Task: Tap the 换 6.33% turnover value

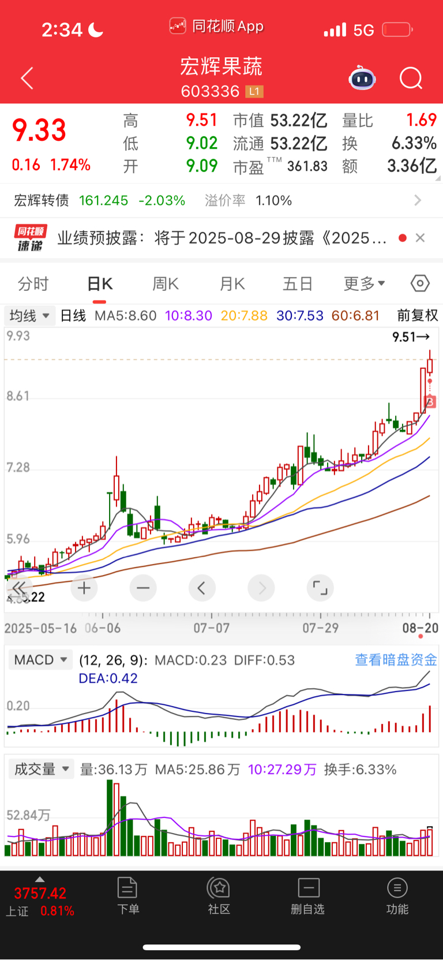Action: pos(389,143)
